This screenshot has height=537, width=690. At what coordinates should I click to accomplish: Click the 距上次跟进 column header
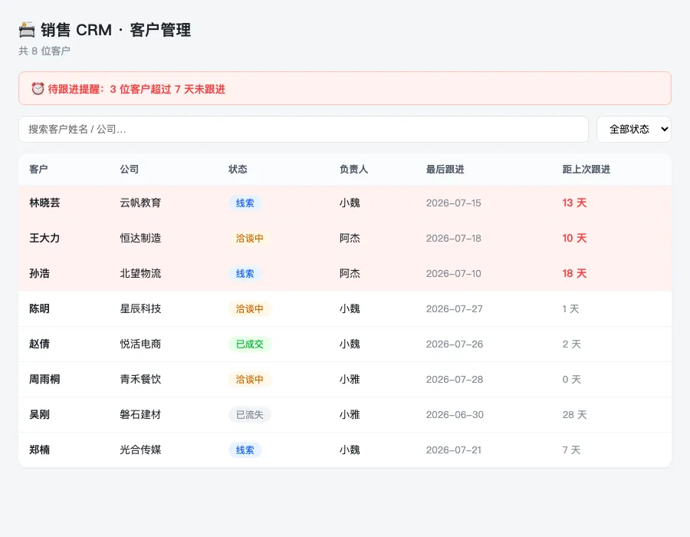click(586, 169)
